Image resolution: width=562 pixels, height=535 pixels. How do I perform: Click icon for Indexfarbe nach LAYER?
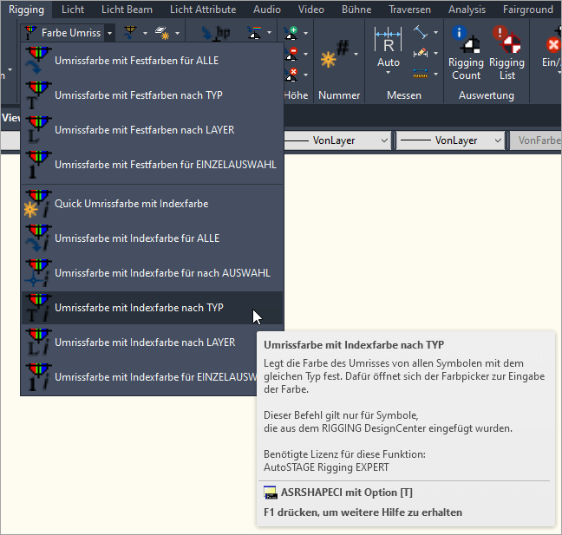click(39, 343)
